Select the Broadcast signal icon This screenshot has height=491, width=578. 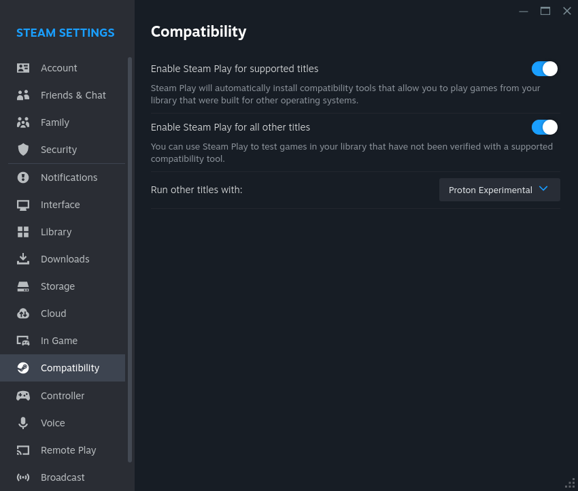[x=23, y=477]
